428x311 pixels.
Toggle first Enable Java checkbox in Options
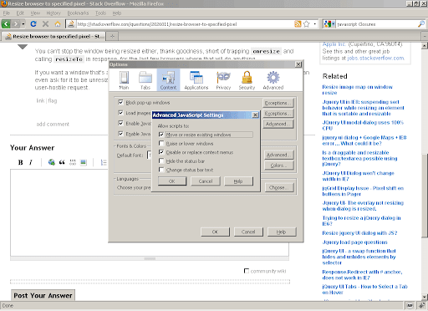pos(120,123)
